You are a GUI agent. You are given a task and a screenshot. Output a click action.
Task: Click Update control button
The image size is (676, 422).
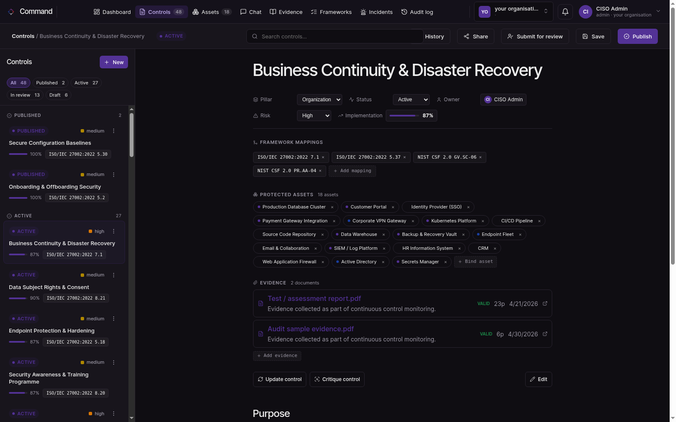280,379
